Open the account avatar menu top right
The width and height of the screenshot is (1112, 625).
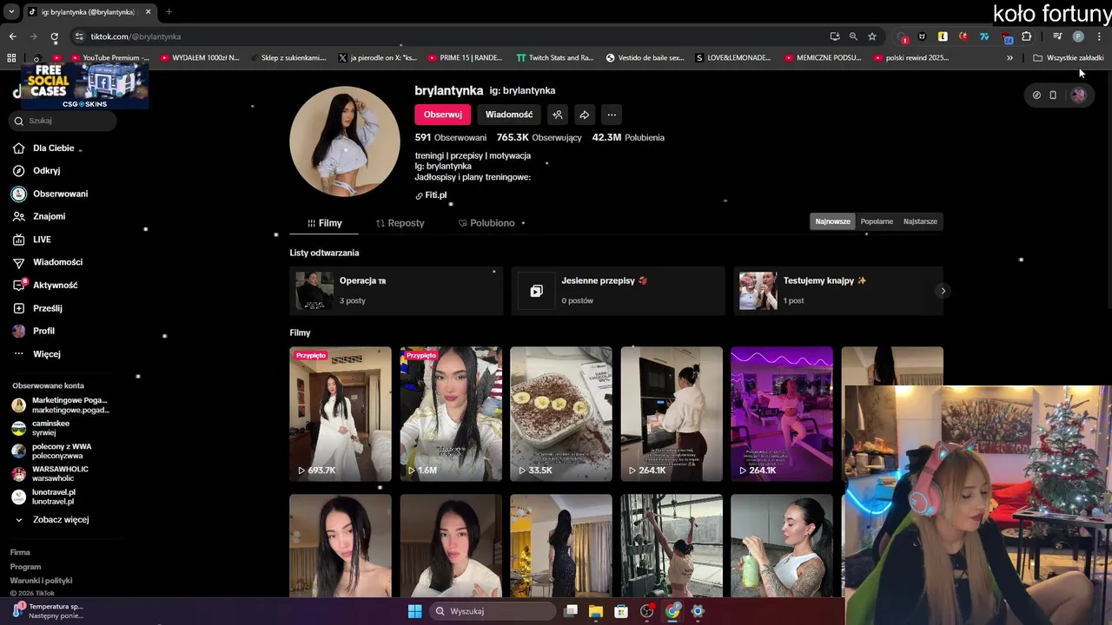(x=1078, y=95)
